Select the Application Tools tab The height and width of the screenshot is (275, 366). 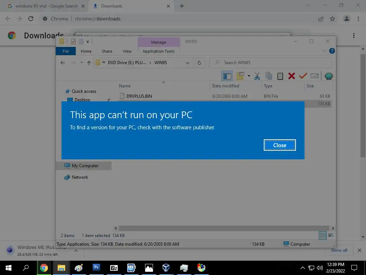[x=158, y=51]
